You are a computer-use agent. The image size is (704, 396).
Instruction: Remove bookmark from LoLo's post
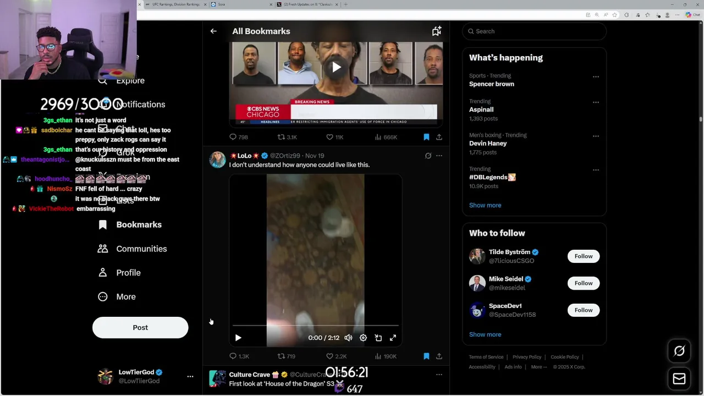point(426,356)
